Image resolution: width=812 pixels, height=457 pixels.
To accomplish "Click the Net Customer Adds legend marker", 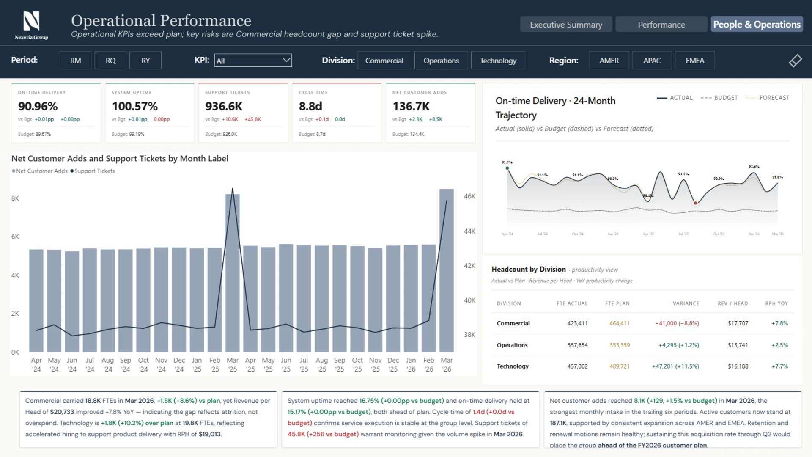I will point(14,171).
